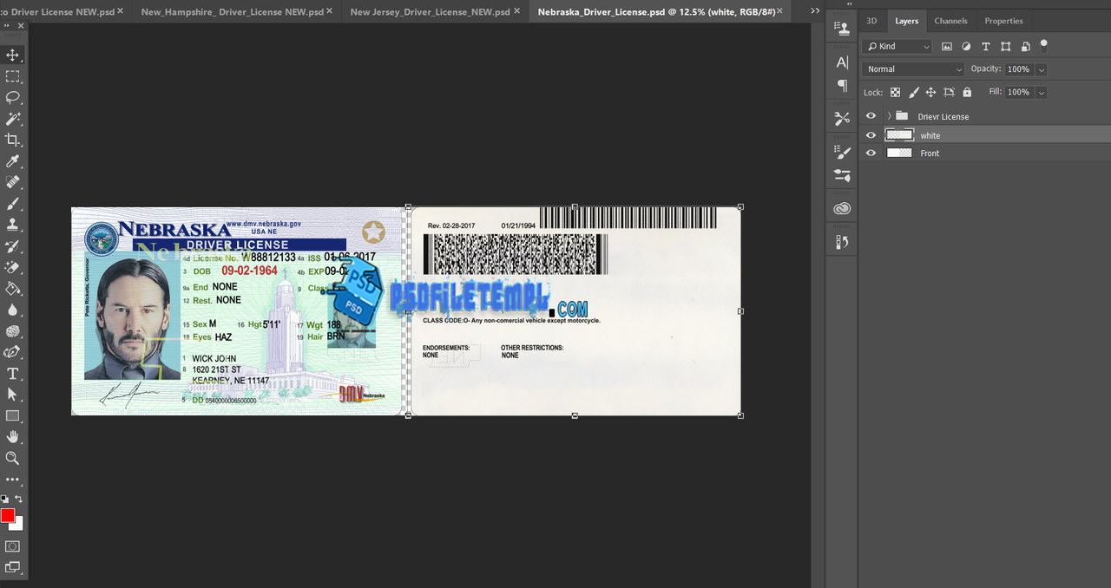Screen dimensions: 1111x588
Task: Toggle lock position
Action: (x=930, y=92)
